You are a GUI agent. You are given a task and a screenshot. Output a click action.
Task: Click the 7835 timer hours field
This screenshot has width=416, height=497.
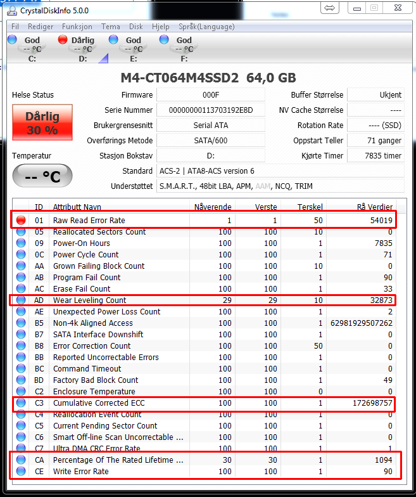coord(376,156)
